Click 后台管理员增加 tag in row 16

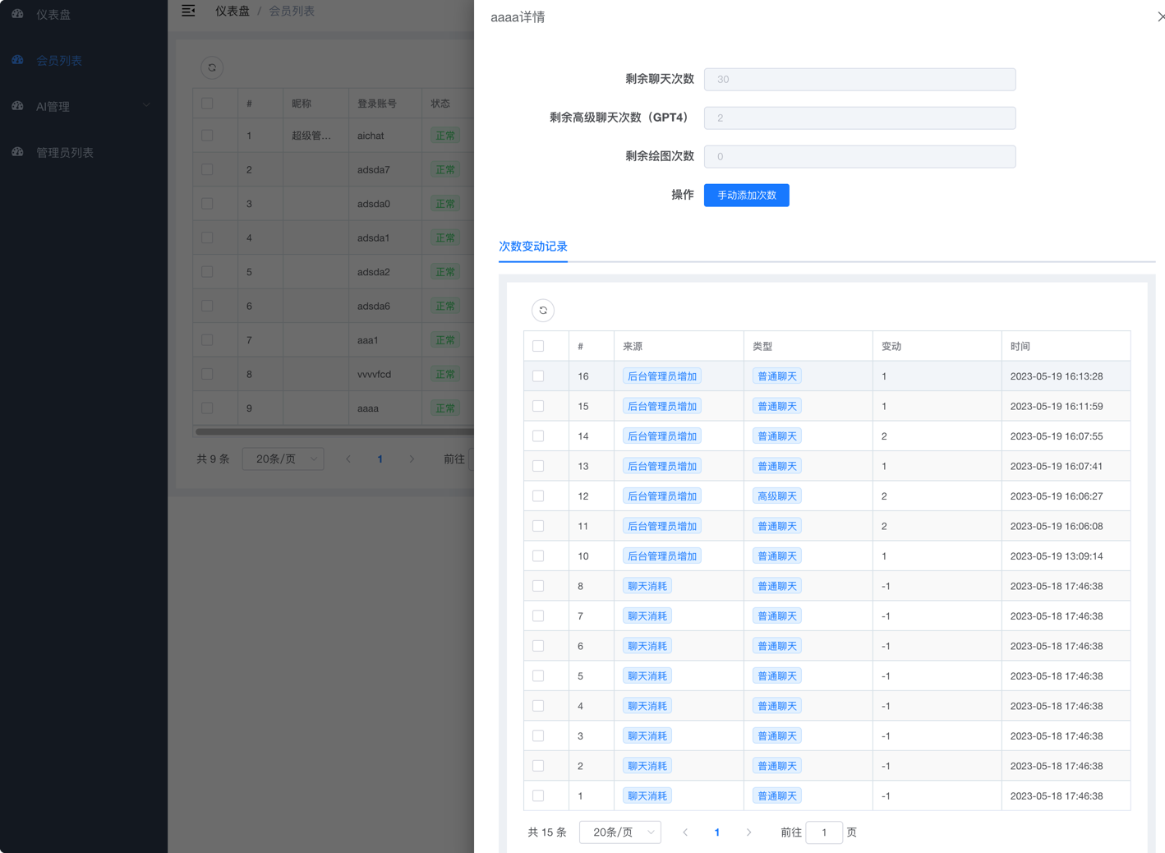pyautogui.click(x=662, y=376)
